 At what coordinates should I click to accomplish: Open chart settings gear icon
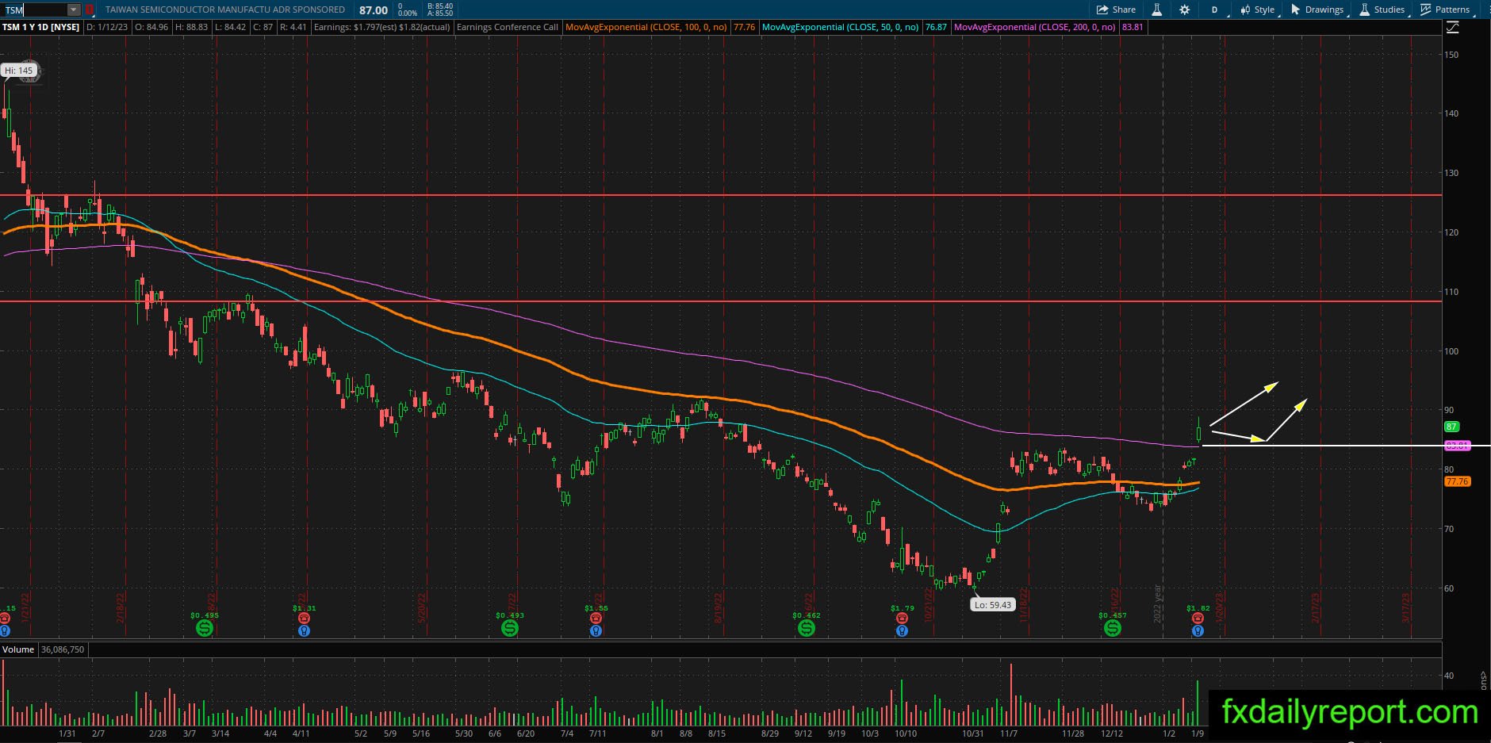[x=1184, y=10]
